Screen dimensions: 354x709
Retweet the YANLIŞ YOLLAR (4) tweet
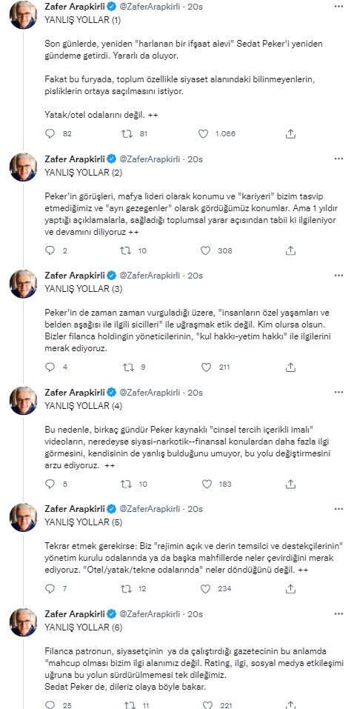(x=127, y=484)
